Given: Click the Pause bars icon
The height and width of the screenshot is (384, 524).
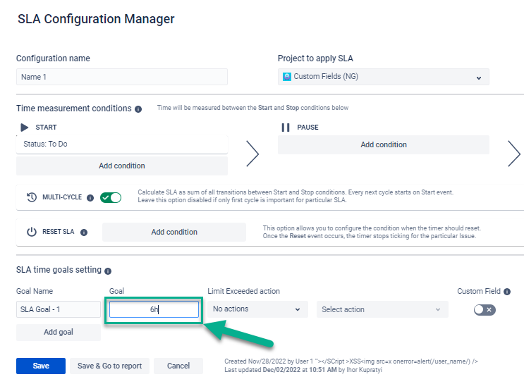Looking at the screenshot, I should click(286, 128).
